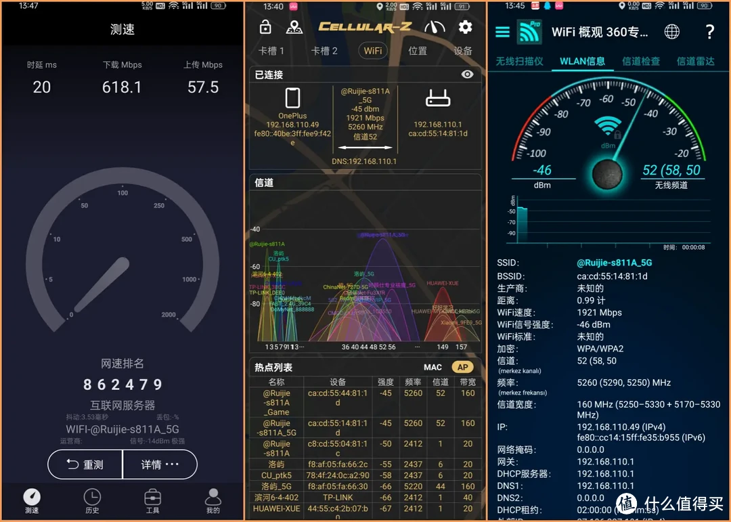Tap the battery indicator in middle phone status bar
This screenshot has height=522, width=731.
[462, 7]
